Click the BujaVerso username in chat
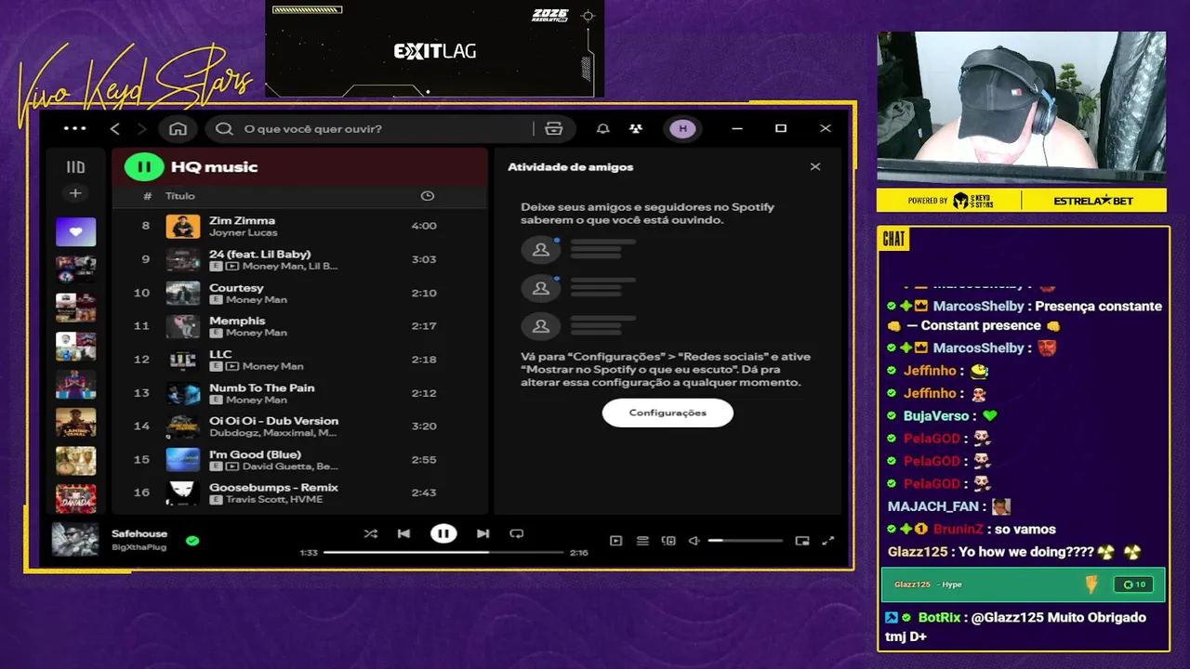The width and height of the screenshot is (1190, 669). (x=936, y=415)
